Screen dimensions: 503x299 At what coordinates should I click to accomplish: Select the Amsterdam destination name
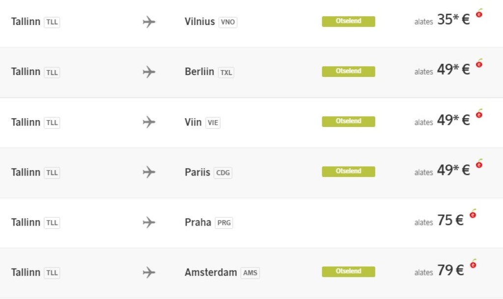pos(211,272)
